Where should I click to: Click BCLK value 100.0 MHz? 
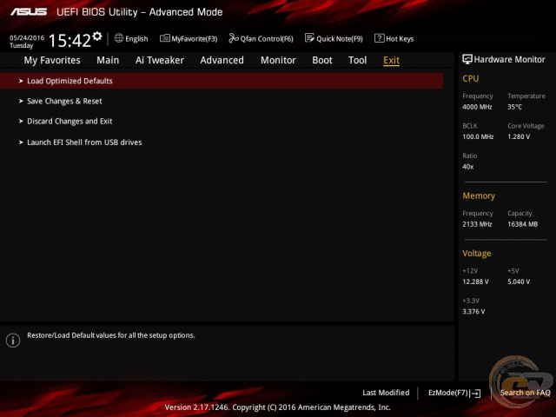478,137
